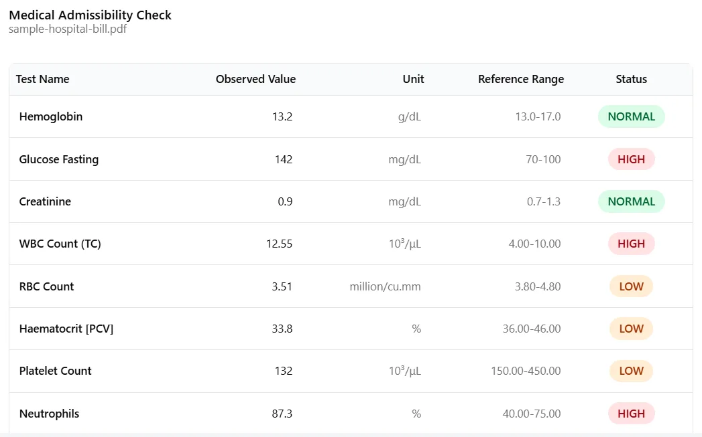Click the % unit in Haematocrit row
702x437 pixels.
click(416, 329)
